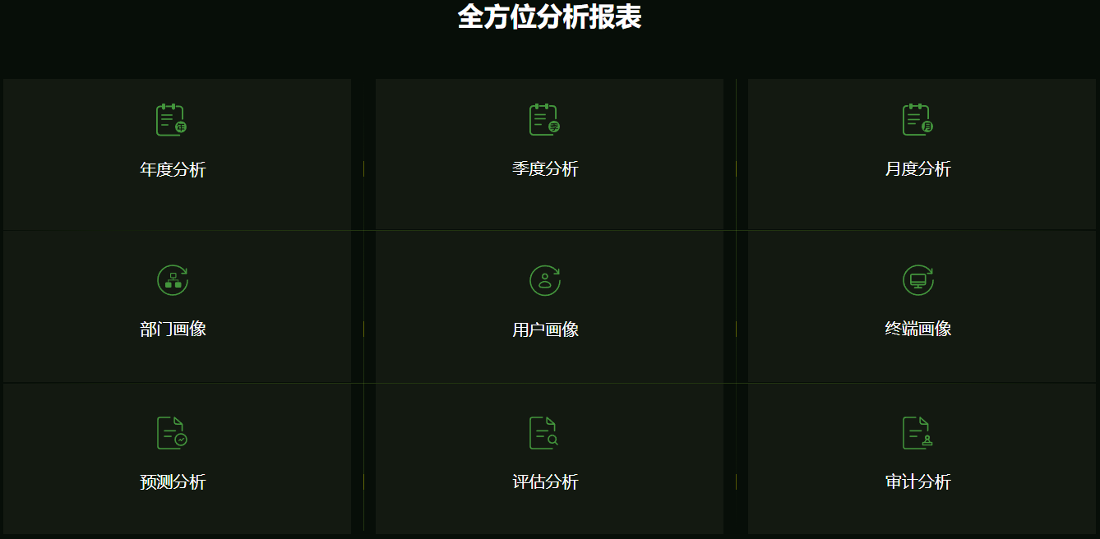Click the 预测分析 document chart icon
1100x539 pixels.
[172, 433]
